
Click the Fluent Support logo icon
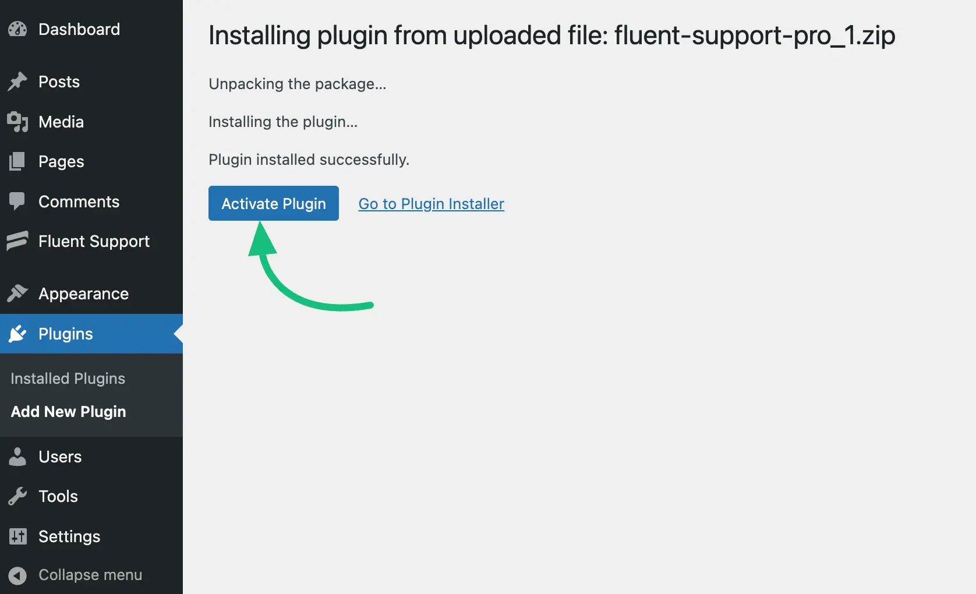(17, 241)
